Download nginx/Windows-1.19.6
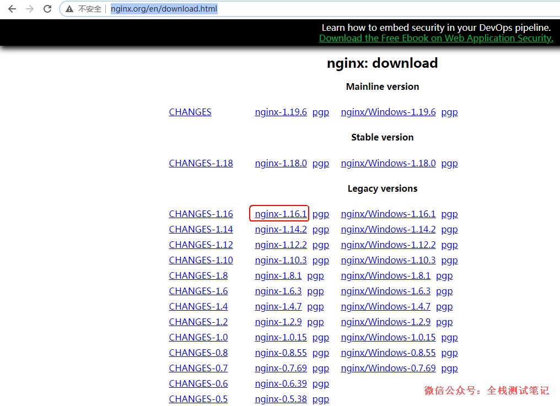Image resolution: width=560 pixels, height=406 pixels. pos(388,112)
